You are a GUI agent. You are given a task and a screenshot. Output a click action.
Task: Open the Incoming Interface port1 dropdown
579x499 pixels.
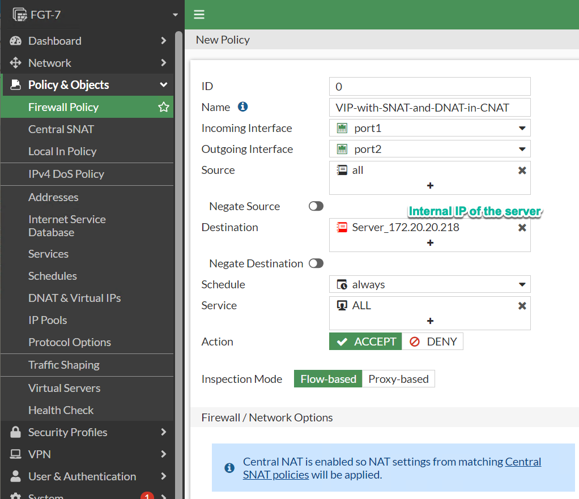pyautogui.click(x=430, y=128)
